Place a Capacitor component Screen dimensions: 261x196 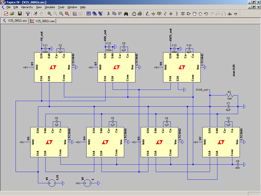tap(171, 14)
